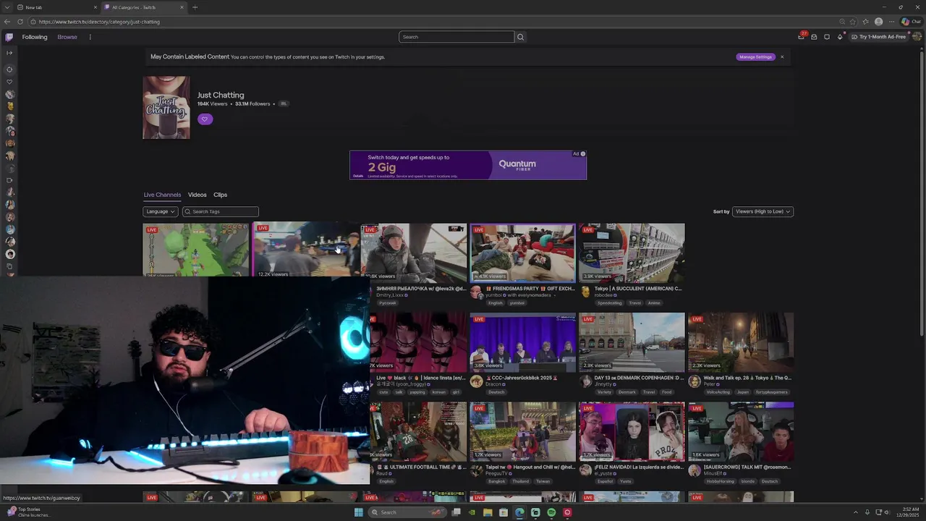
Task: Click in the Twitch search box
Action: (x=456, y=37)
